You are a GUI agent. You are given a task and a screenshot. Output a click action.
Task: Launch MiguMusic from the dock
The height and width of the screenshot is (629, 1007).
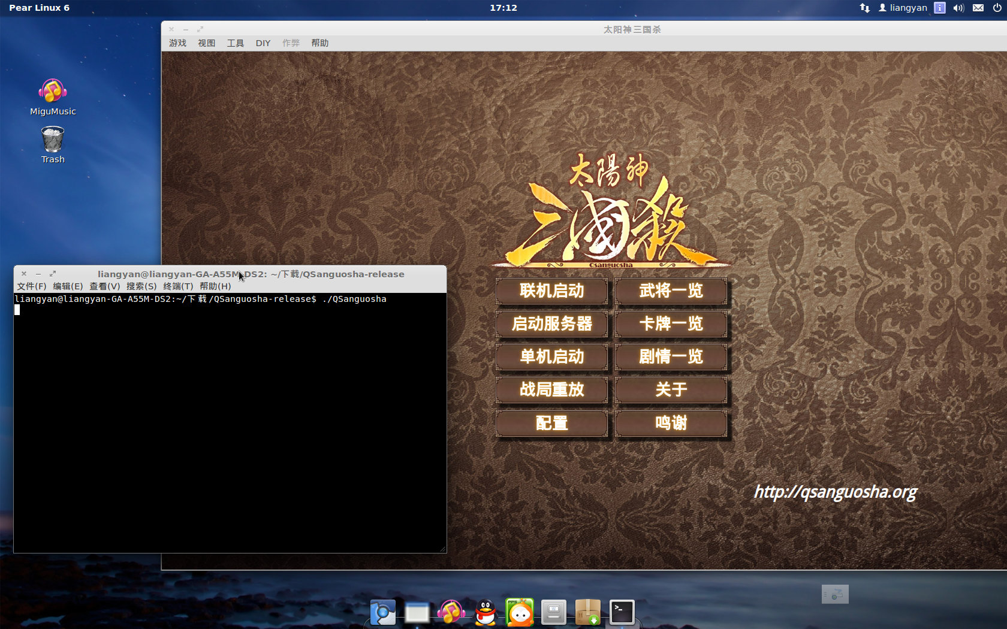(x=451, y=612)
